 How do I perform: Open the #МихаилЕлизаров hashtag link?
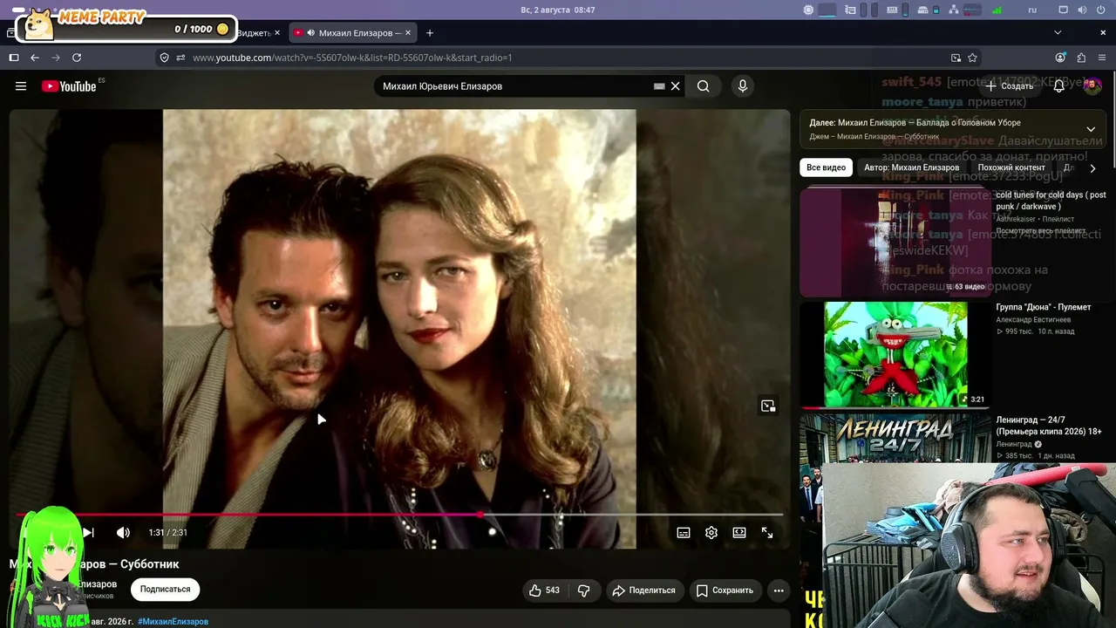[173, 622]
